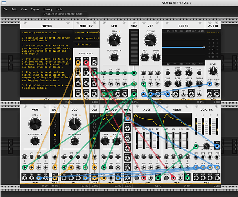Click the Notes module text area
Screen dimensions: 238x197
[46, 63]
